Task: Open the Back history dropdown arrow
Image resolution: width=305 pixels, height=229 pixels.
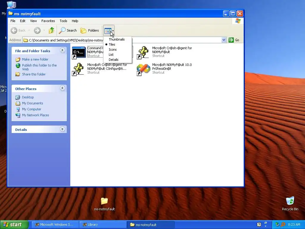Action: coord(29,30)
